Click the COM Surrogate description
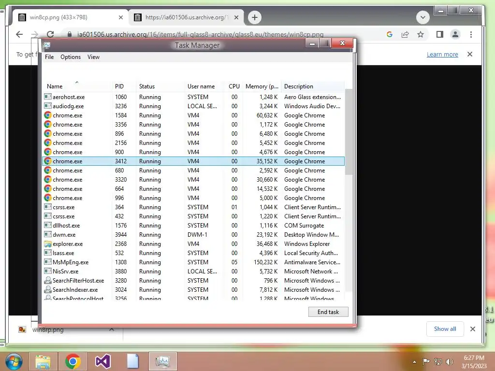This screenshot has width=495, height=371. pyautogui.click(x=304, y=226)
